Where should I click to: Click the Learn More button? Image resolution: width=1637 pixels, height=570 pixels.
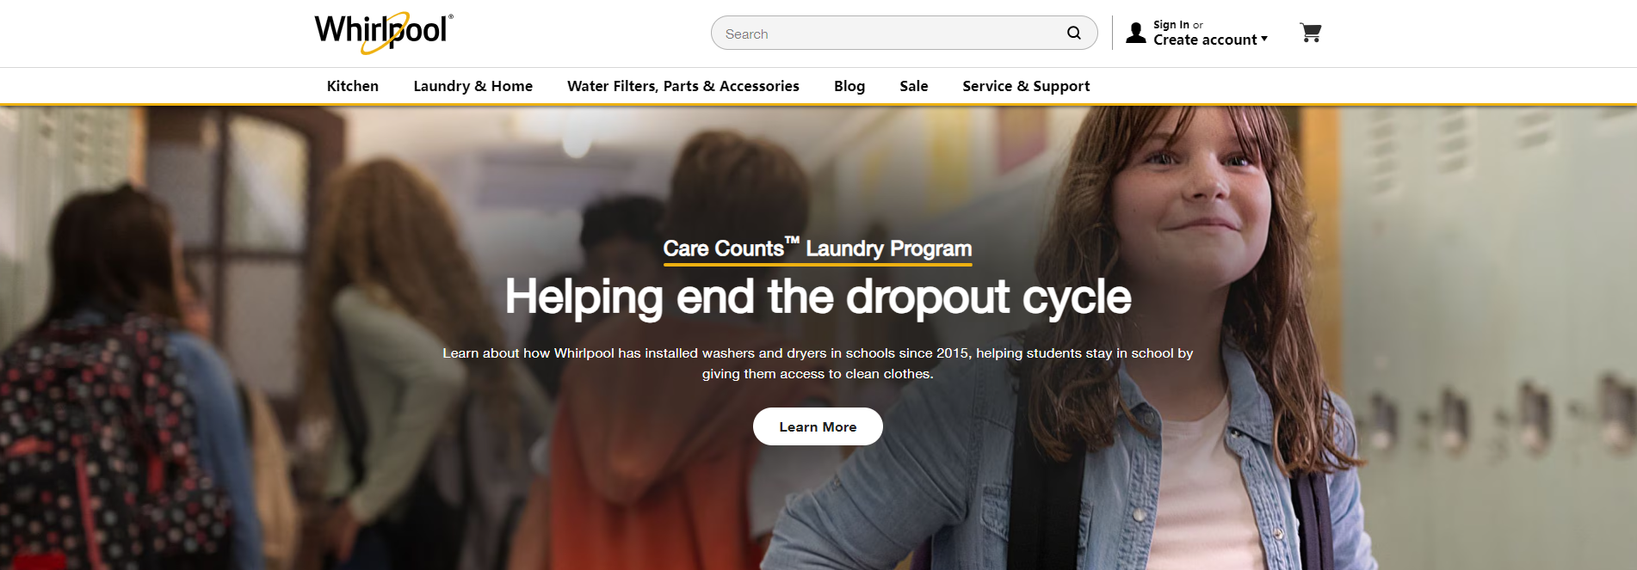[818, 426]
